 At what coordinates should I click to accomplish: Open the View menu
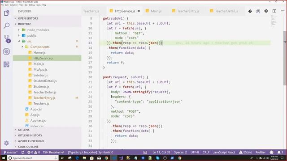[x=21, y=5]
